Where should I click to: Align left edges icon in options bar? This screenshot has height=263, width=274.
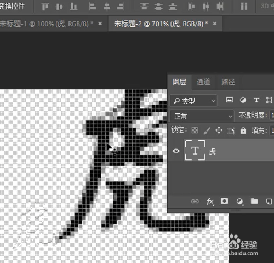click(93, 7)
